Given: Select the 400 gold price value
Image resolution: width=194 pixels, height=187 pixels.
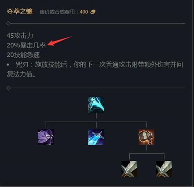Looking at the screenshot, I should (84, 12).
